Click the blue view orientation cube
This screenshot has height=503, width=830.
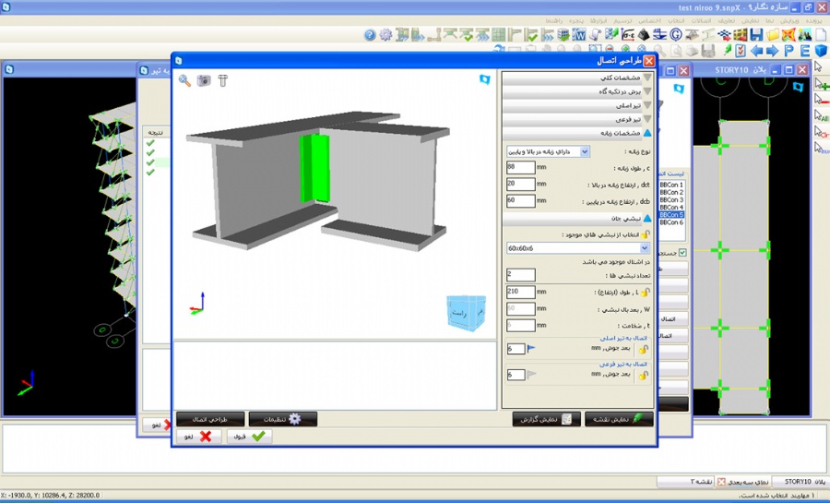pyautogui.click(x=466, y=312)
